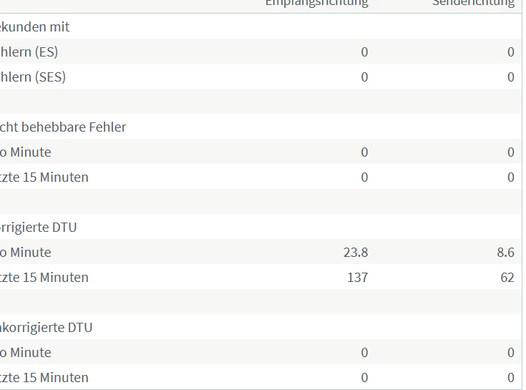The image size is (526, 390).
Task: Click 'pro Minute' label beside 23.8
Action: coord(26,252)
